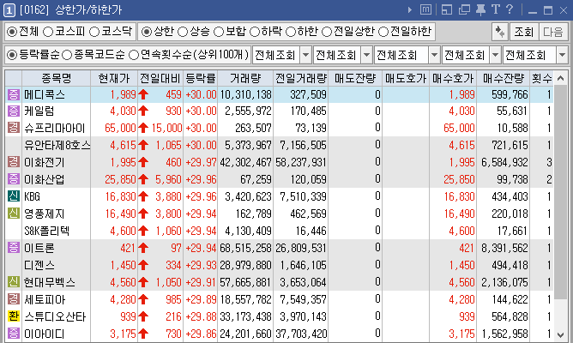Open font settings with T icon
The width and height of the screenshot is (573, 343).
496,9
